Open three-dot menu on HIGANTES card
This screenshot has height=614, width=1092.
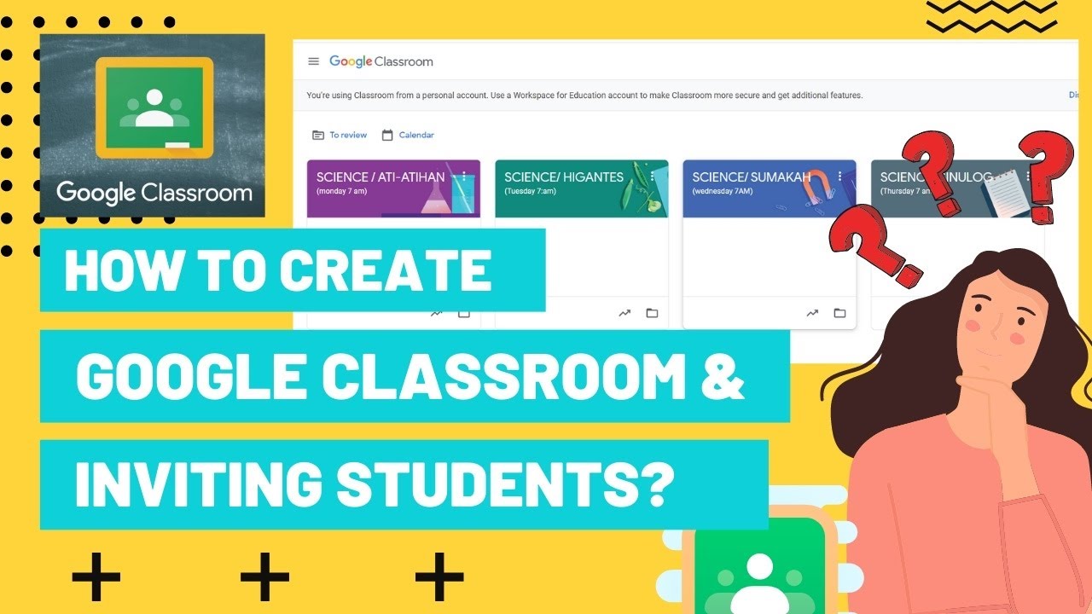(652, 177)
